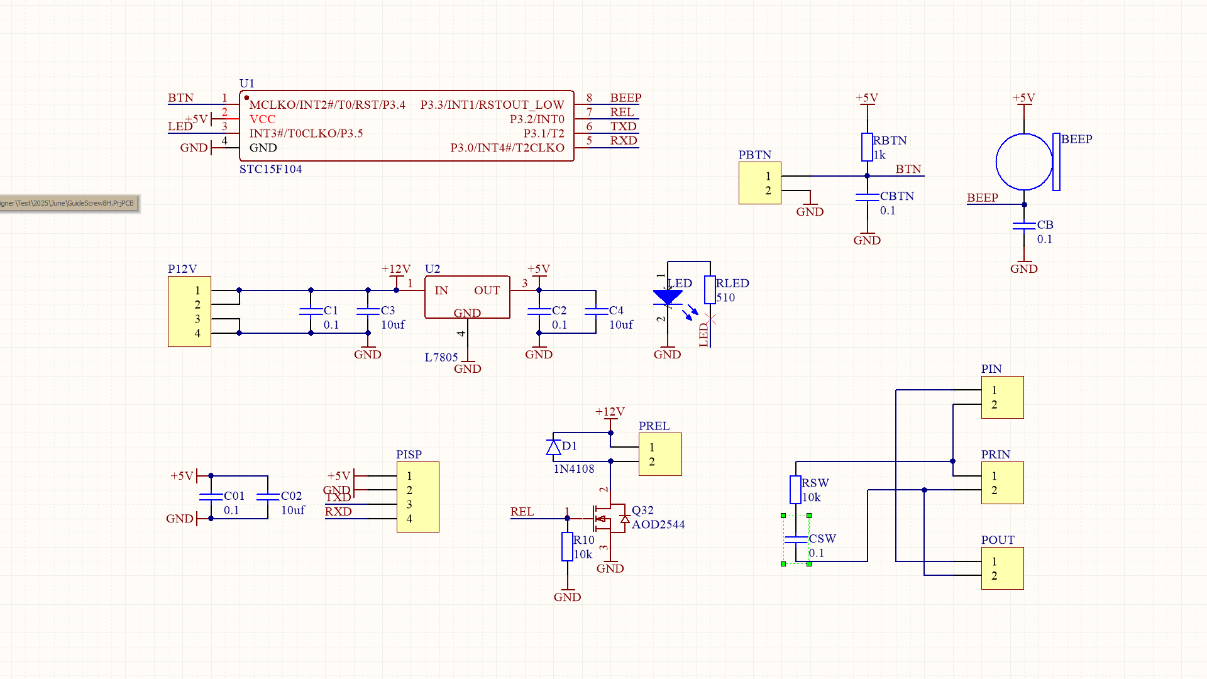
Task: Select the PBTN connector block
Action: [759, 182]
